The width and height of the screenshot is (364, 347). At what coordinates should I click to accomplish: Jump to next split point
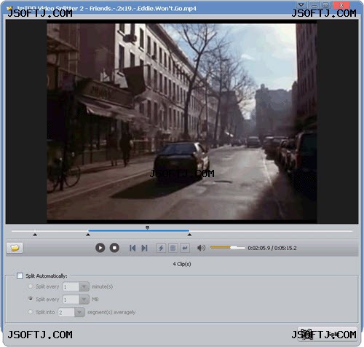pyautogui.click(x=144, y=248)
